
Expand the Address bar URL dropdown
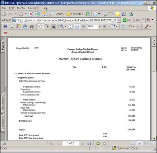pyautogui.click(x=119, y=20)
